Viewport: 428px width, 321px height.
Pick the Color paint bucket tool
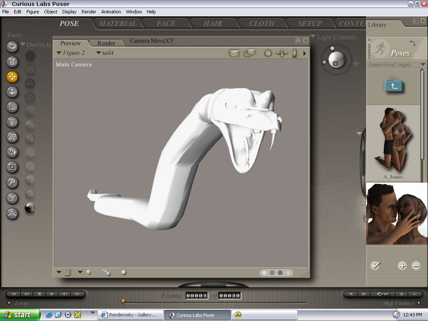(12, 152)
